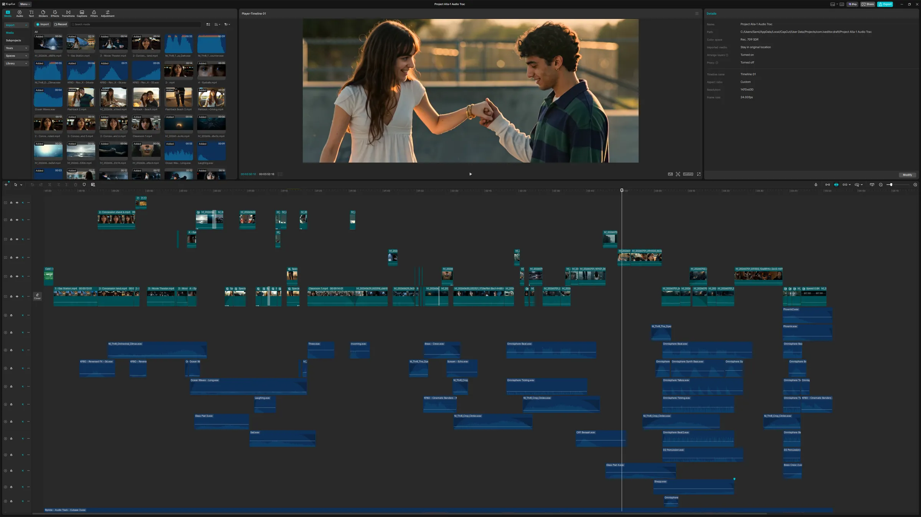Expand the Library section
Viewport: 921px width, 517px height.
[16, 63]
